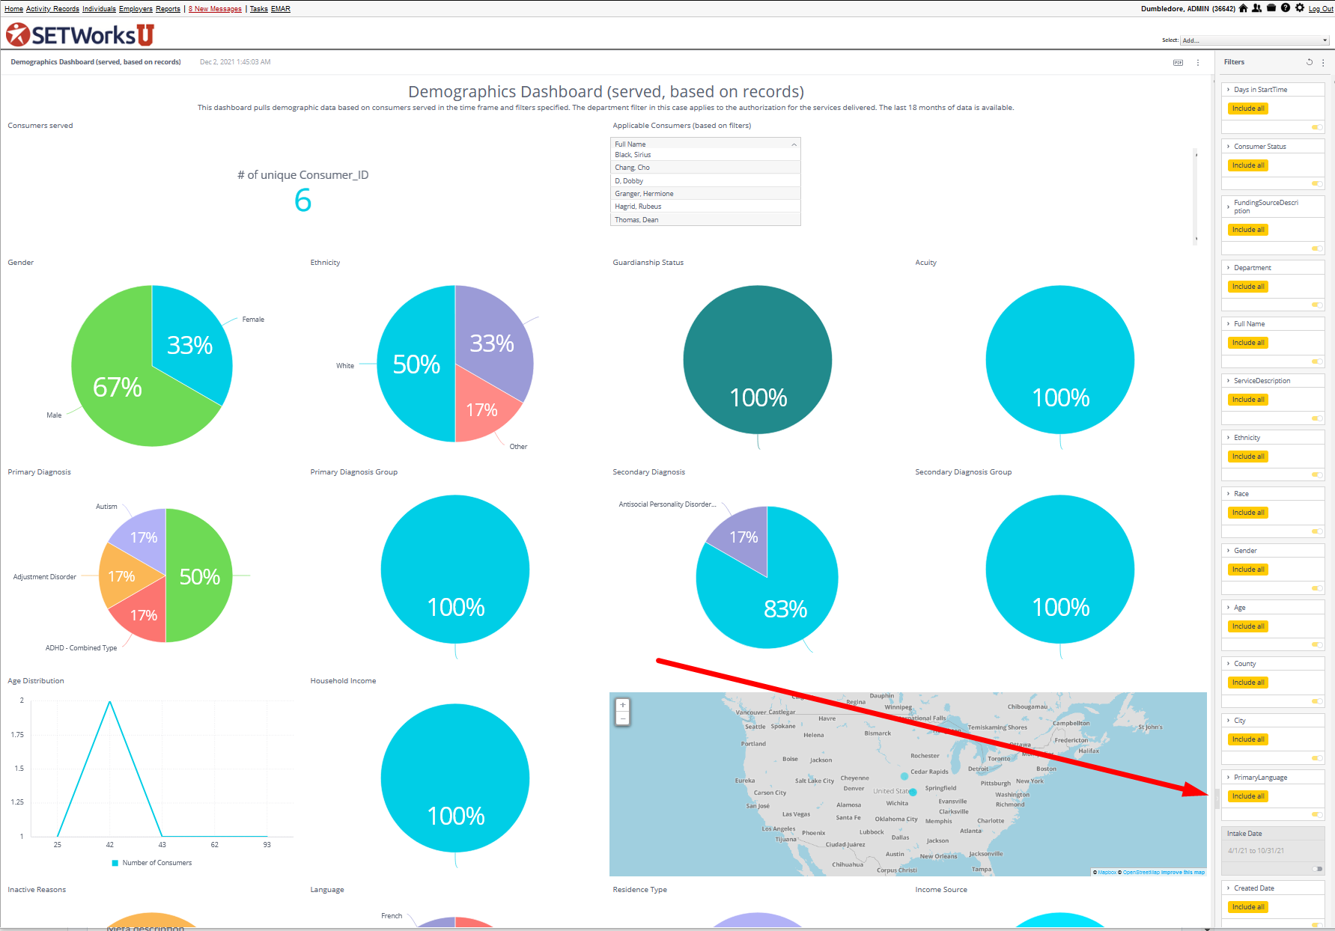Open the 8 New Messages link
The width and height of the screenshot is (1335, 931).
(215, 9)
